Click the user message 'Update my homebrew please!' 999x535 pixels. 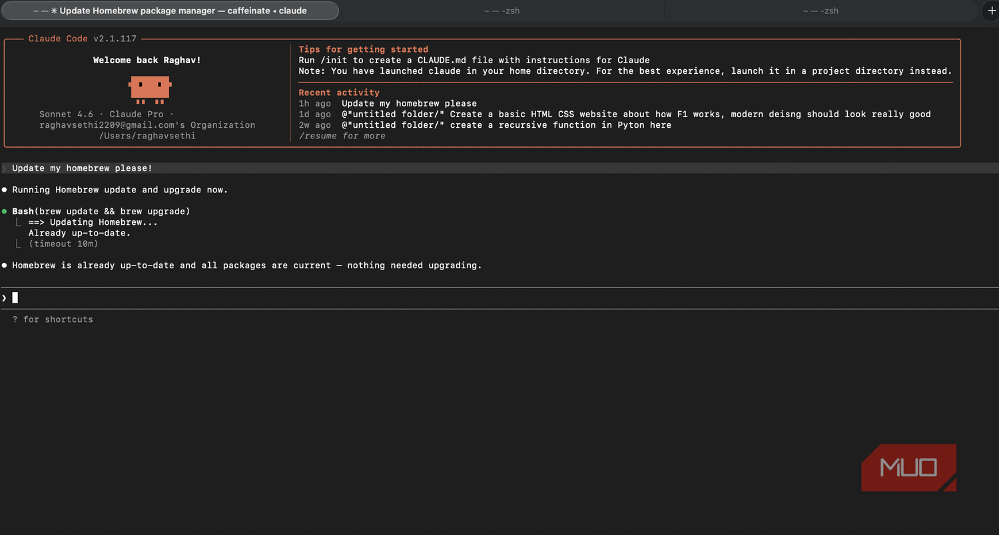[x=82, y=168]
